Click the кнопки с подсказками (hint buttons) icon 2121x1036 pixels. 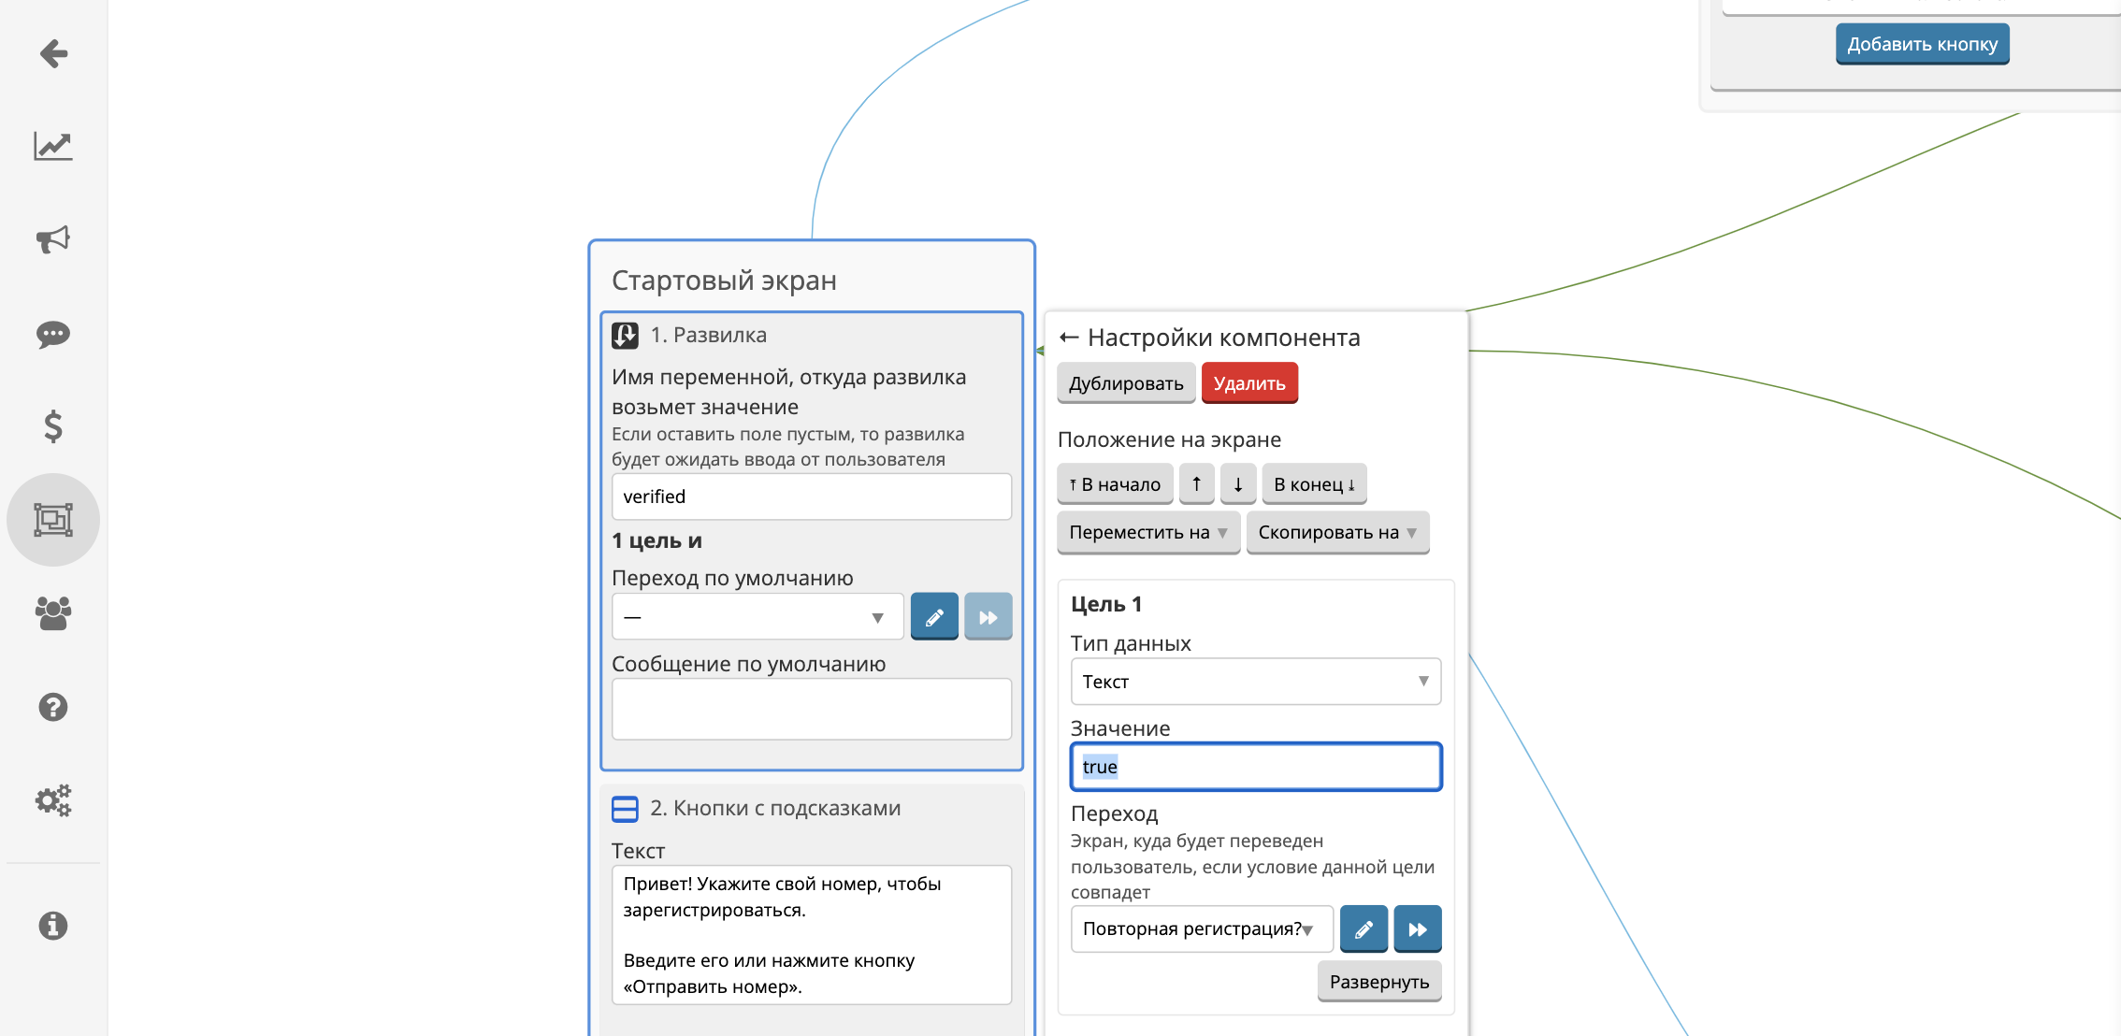pyautogui.click(x=625, y=808)
